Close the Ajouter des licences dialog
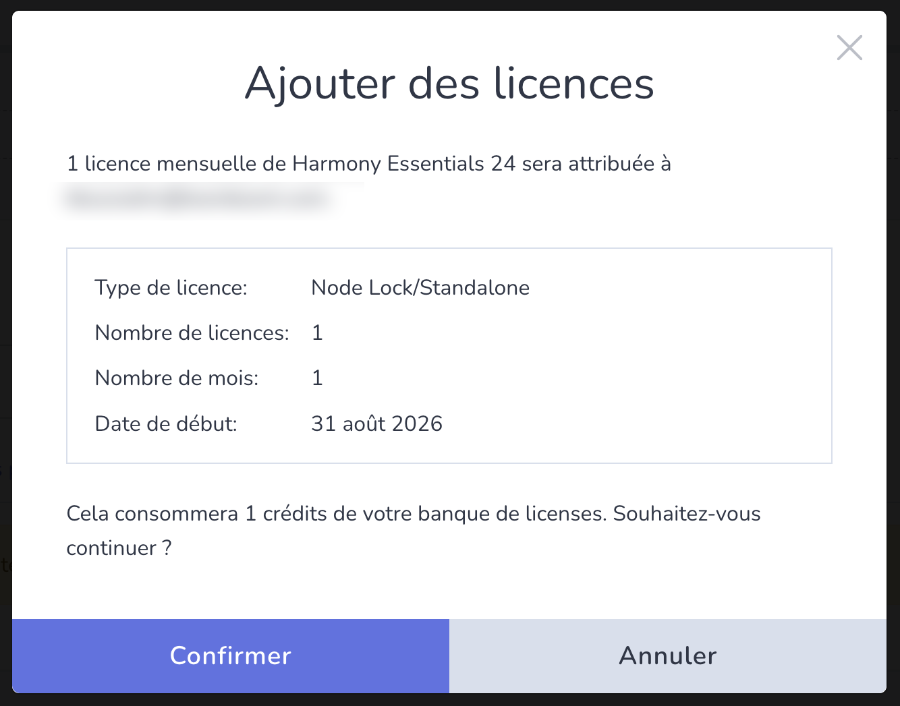Viewport: 900px width, 706px height. pos(849,48)
